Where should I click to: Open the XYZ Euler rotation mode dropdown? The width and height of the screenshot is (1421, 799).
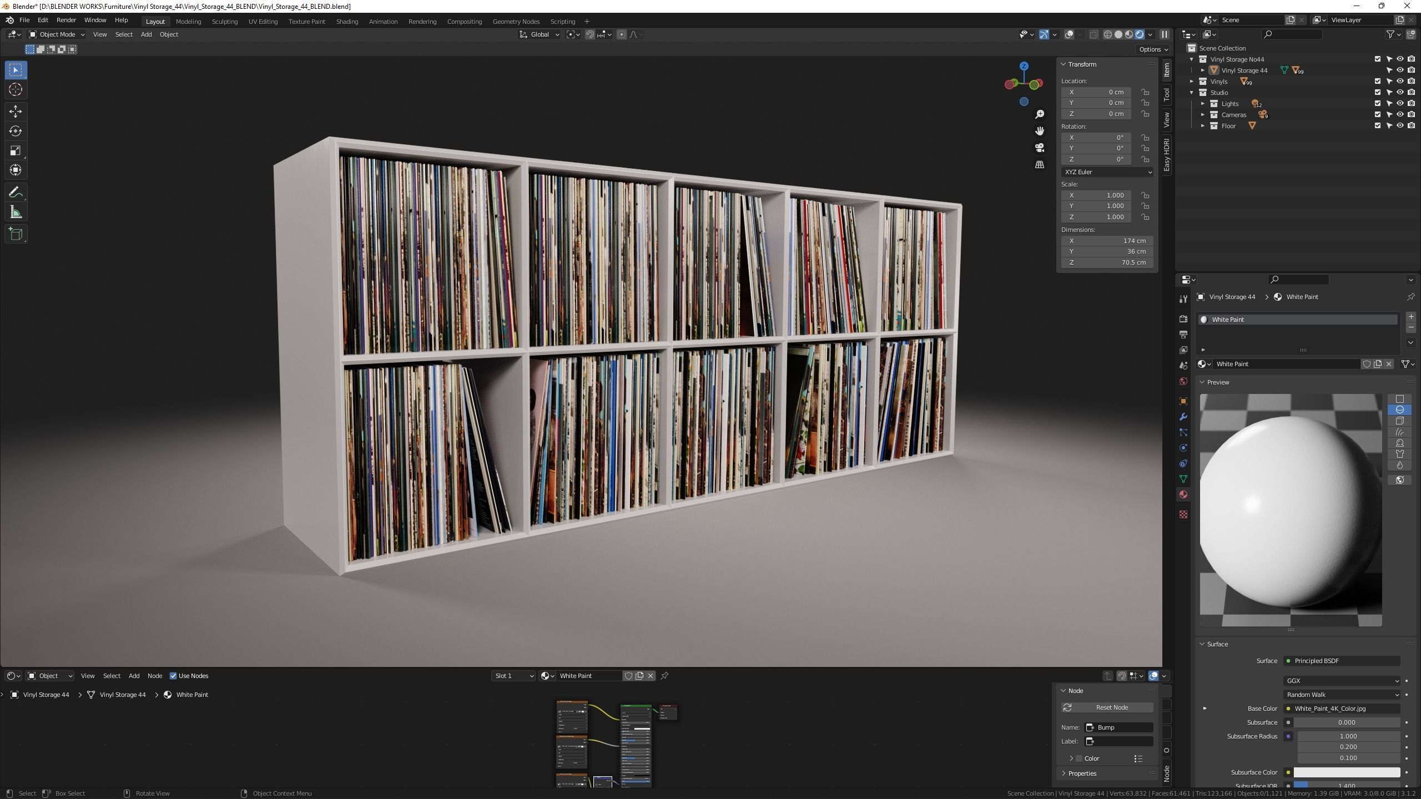click(x=1107, y=172)
